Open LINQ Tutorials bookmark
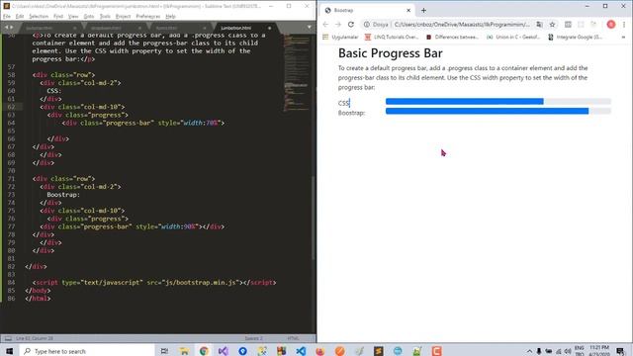 [x=392, y=37]
